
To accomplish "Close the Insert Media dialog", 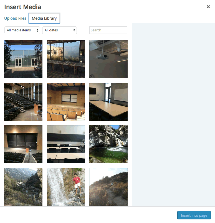I will click(208, 7).
